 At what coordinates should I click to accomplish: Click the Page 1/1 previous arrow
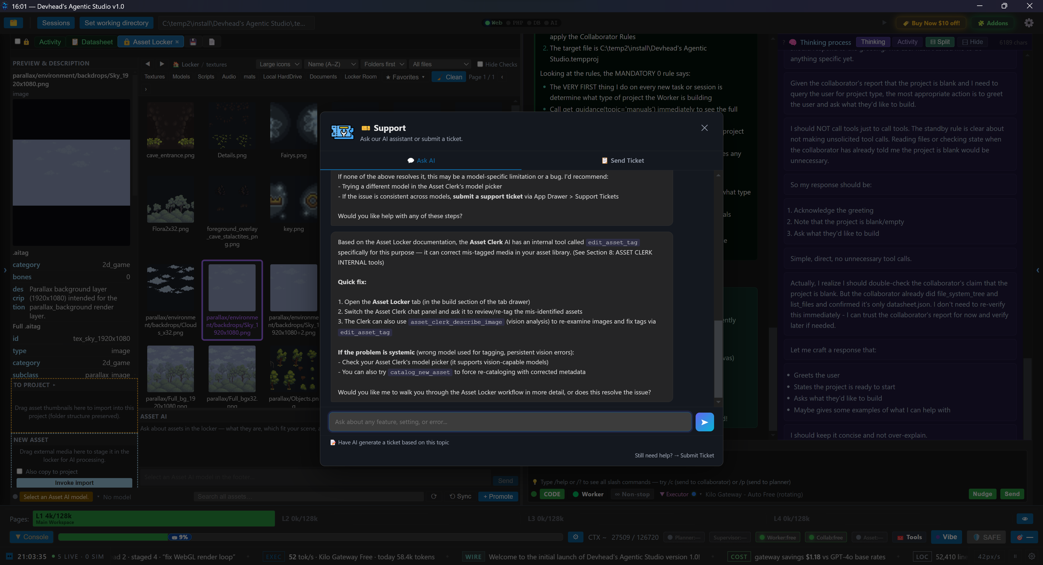coord(502,77)
